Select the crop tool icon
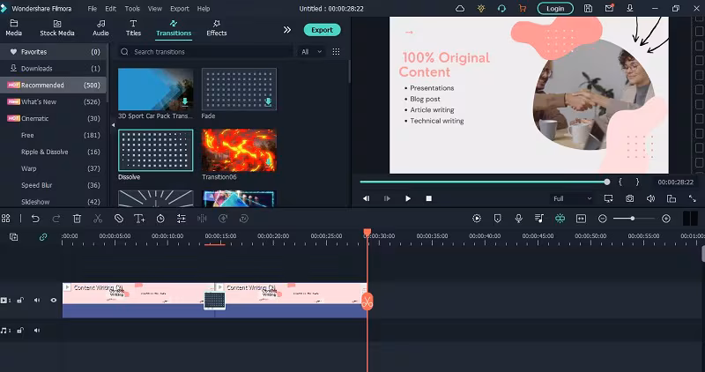 pos(119,219)
